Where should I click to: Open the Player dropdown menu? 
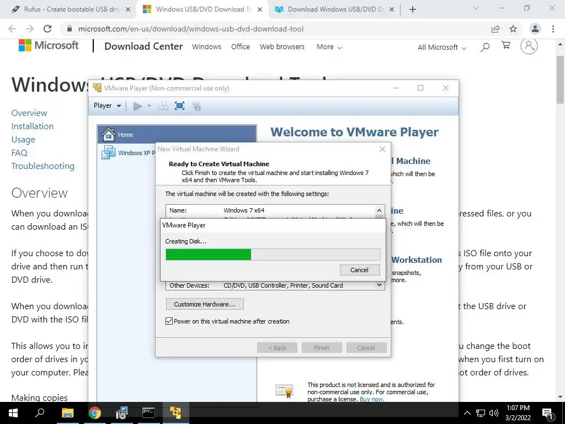(x=107, y=105)
